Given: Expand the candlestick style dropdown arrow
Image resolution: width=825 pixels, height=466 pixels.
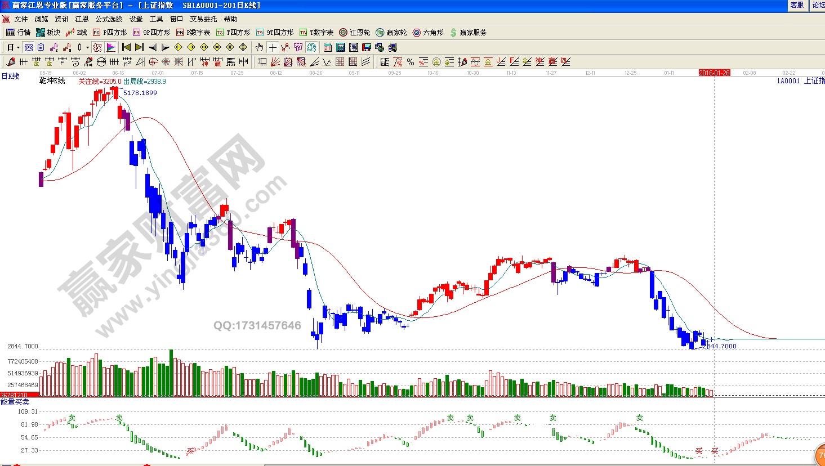Looking at the screenshot, I should tap(87, 47).
